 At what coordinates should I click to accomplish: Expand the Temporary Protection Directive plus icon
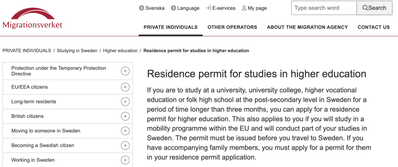pyautogui.click(x=125, y=71)
